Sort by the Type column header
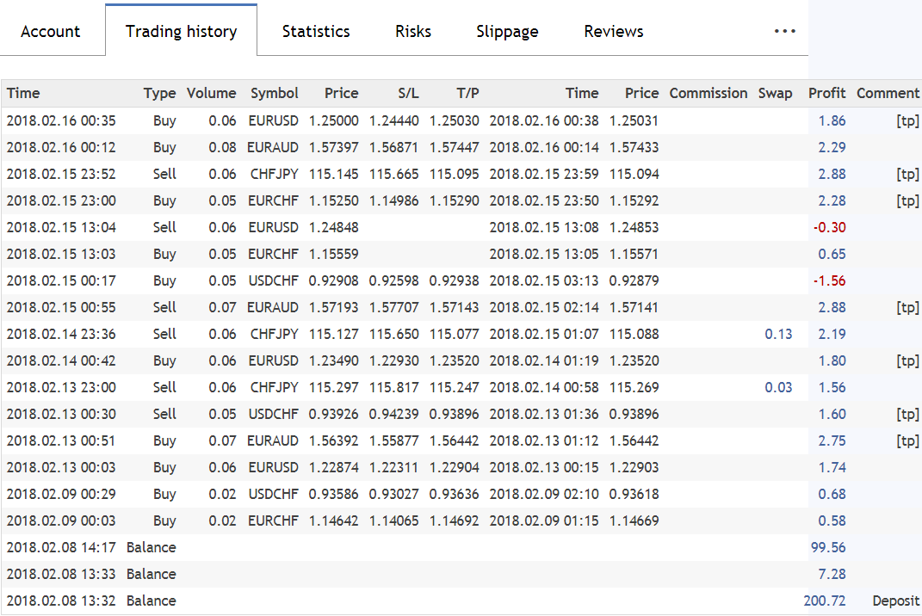This screenshot has height=616, width=922. click(159, 94)
